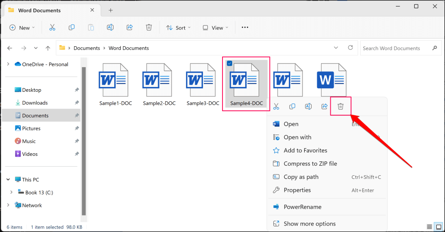Screen dimensions: 445x232
Task: Click the Delete icon in the top toolbar
Action: pyautogui.click(x=149, y=28)
